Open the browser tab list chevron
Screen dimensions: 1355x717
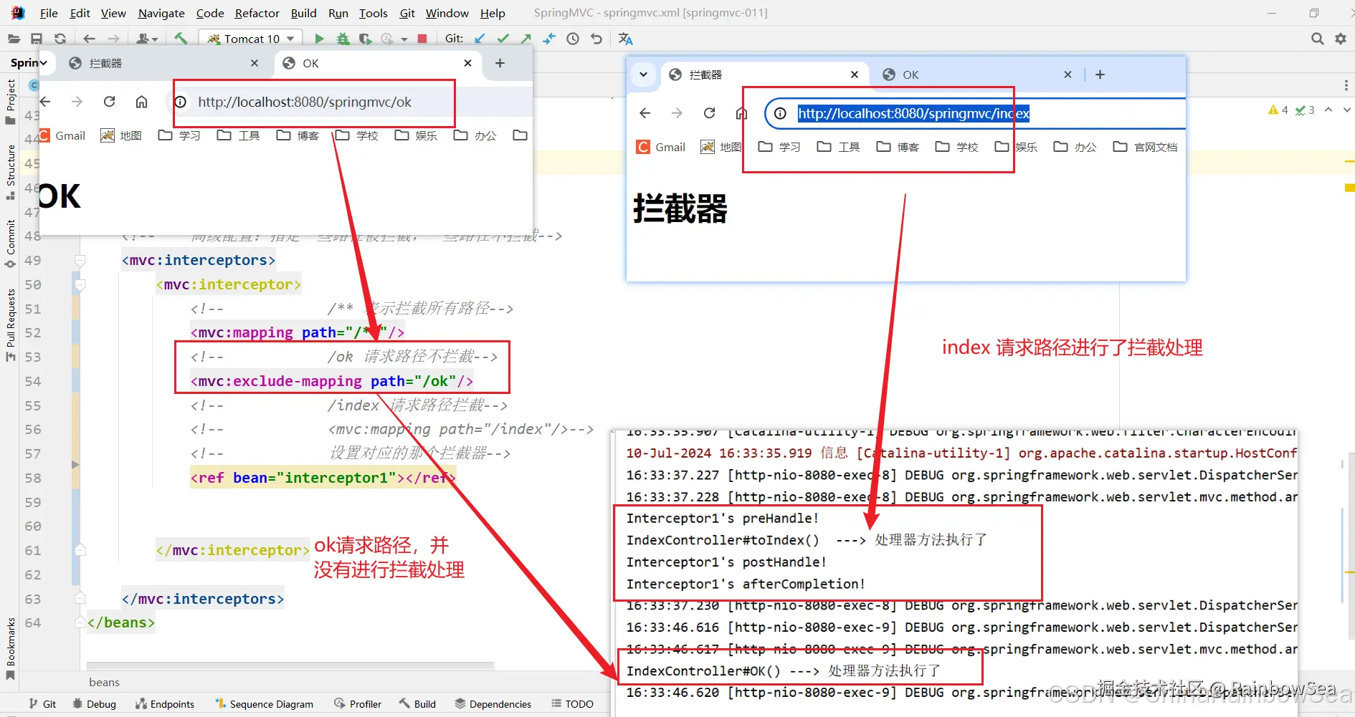[x=643, y=74]
